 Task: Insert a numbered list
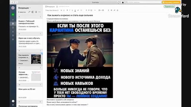[89, 10]
